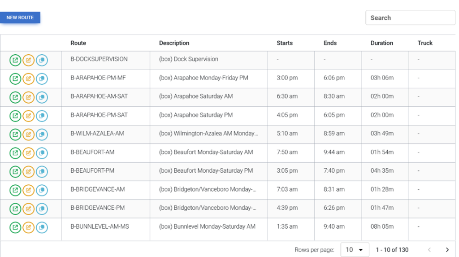Sort table by Duration column header

381,43
